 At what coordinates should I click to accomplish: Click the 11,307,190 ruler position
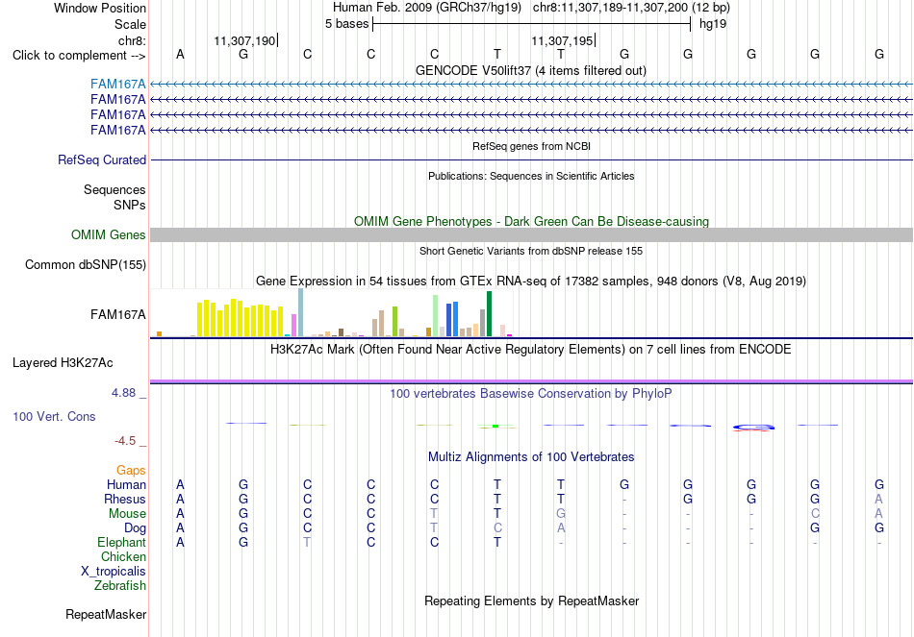click(244, 40)
